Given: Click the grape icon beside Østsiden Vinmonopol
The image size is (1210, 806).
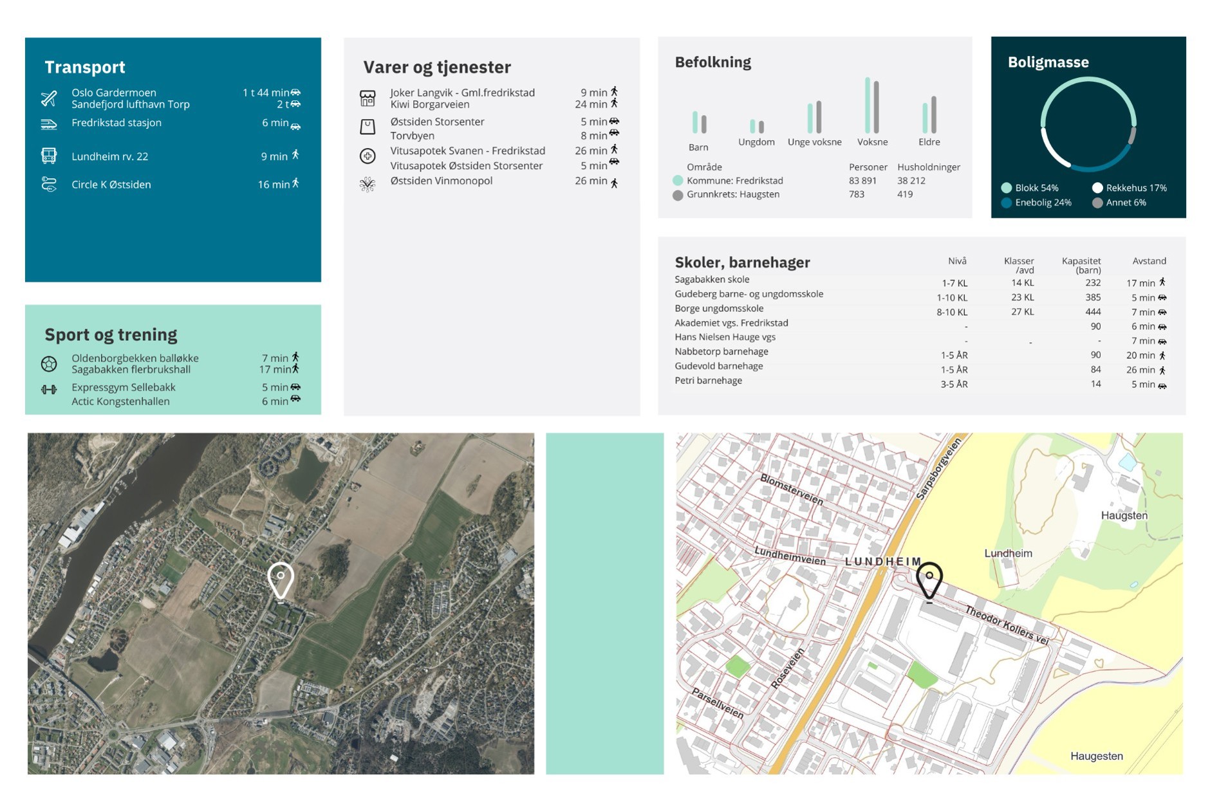Looking at the screenshot, I should pyautogui.click(x=368, y=185).
